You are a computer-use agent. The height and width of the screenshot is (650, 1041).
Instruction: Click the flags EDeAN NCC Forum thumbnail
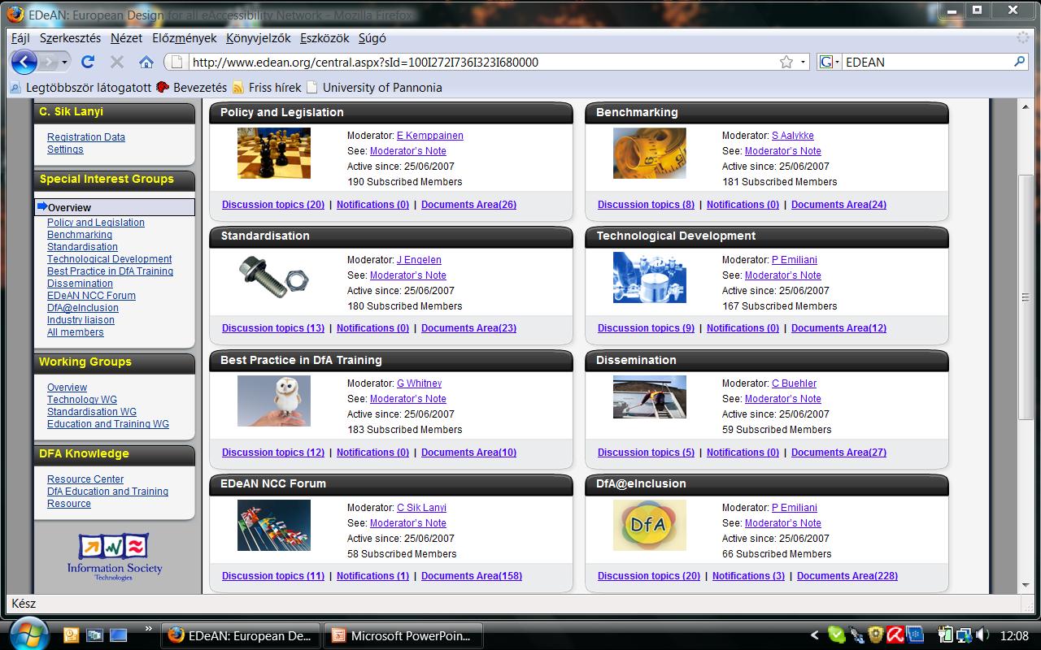pyautogui.click(x=274, y=525)
